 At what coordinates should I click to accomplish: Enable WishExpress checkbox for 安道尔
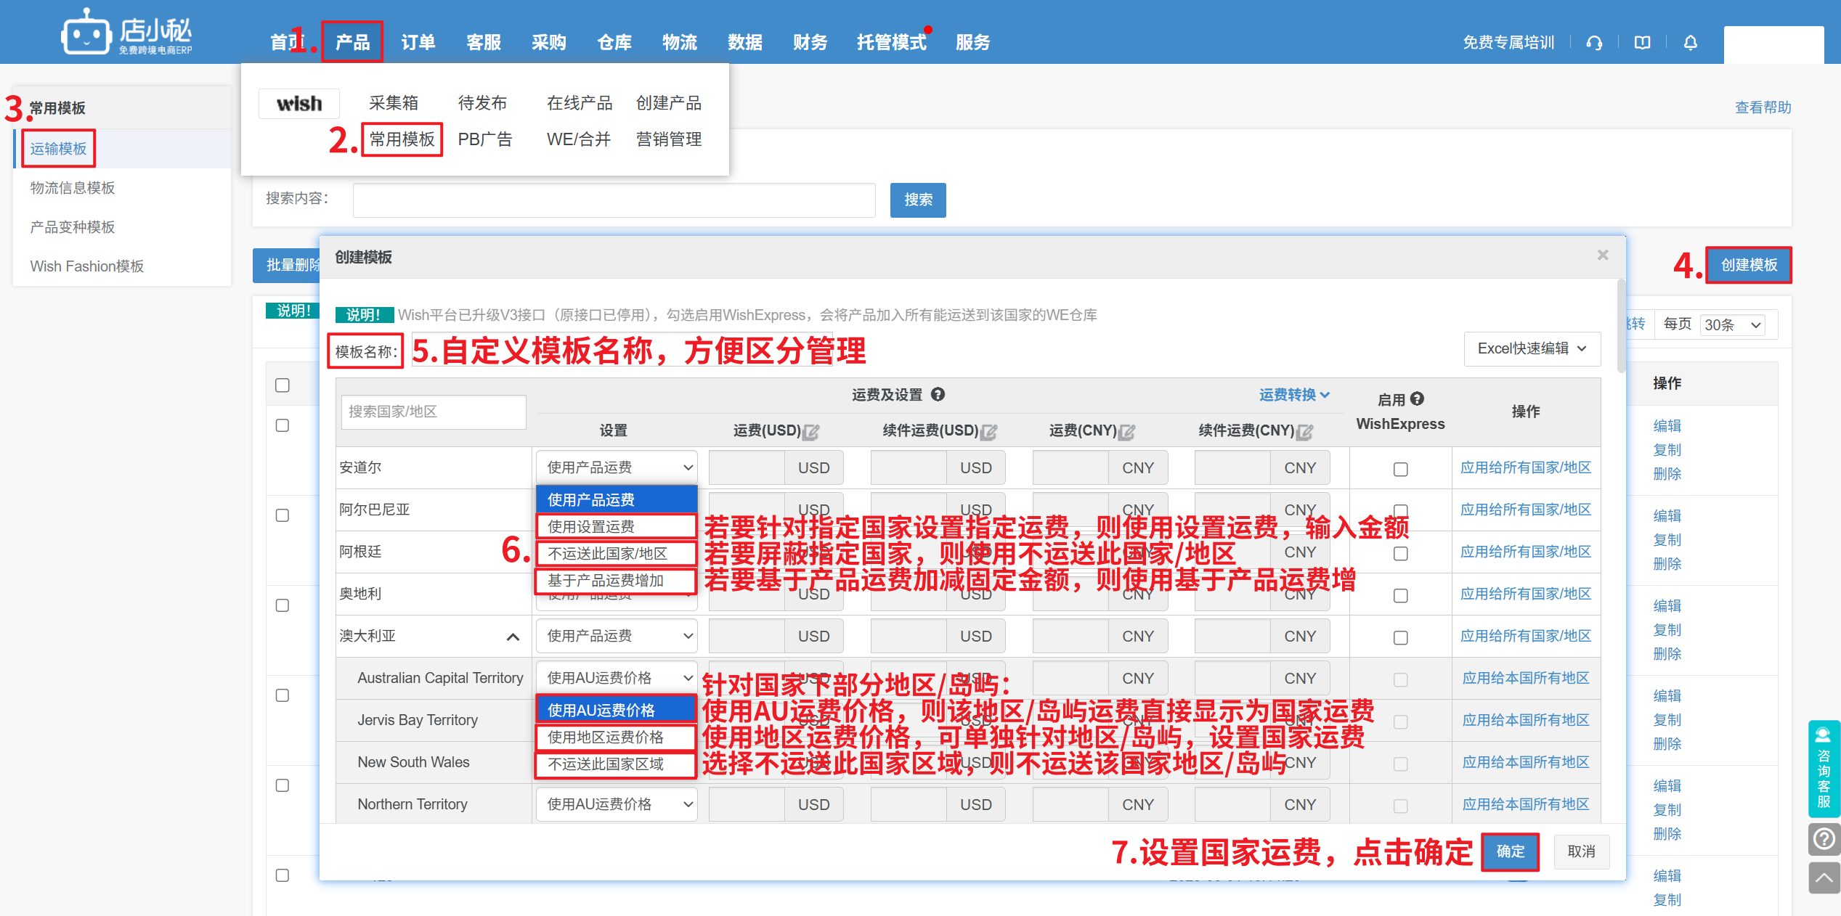coord(1400,470)
